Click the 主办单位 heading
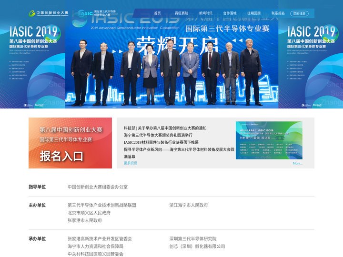Screen dimensions: 343x257 37,205
